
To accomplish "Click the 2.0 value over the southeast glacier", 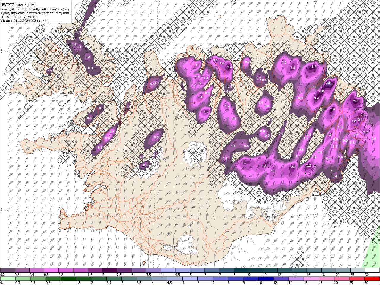I will (x=293, y=167).
